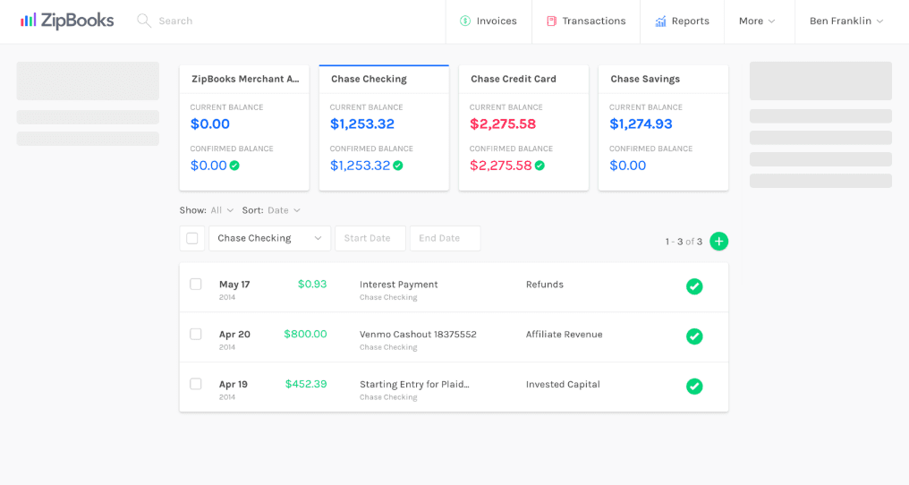The height and width of the screenshot is (485, 909).
Task: Open the Chase Checking account selector
Action: coord(269,238)
